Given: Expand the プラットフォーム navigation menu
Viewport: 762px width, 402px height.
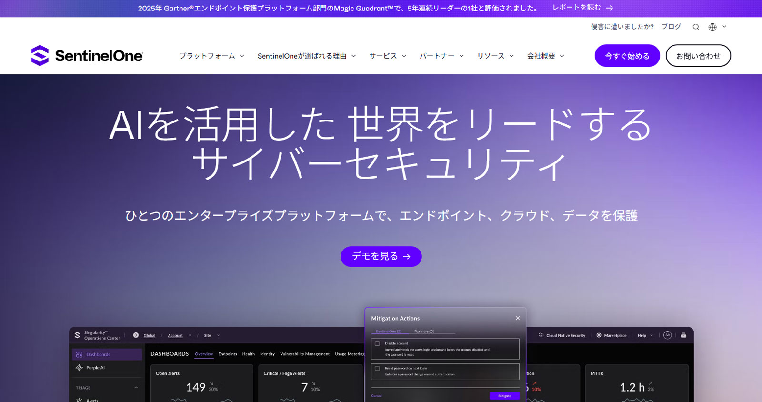Looking at the screenshot, I should click(212, 56).
